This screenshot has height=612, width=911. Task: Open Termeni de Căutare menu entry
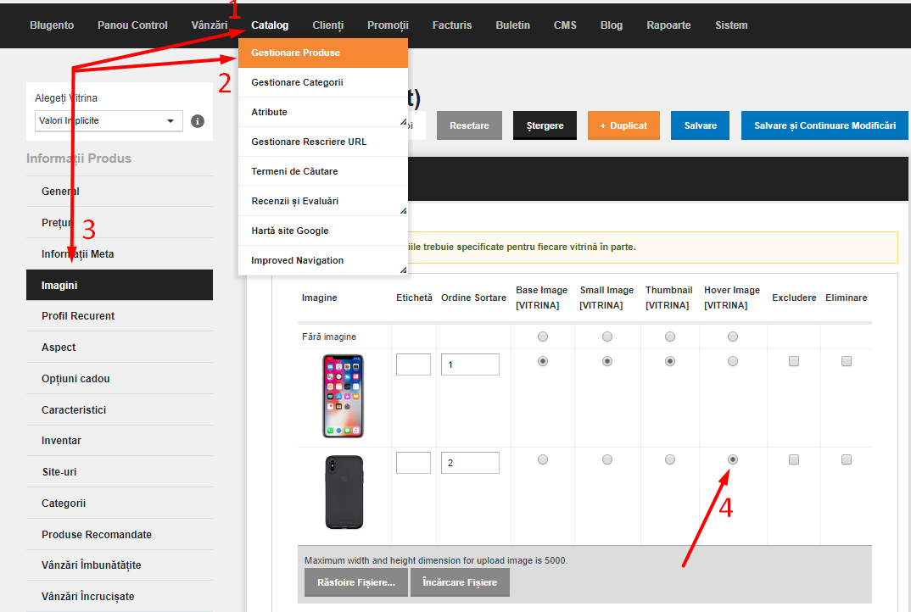pyautogui.click(x=323, y=171)
